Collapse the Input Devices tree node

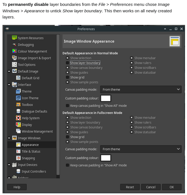click(9, 165)
